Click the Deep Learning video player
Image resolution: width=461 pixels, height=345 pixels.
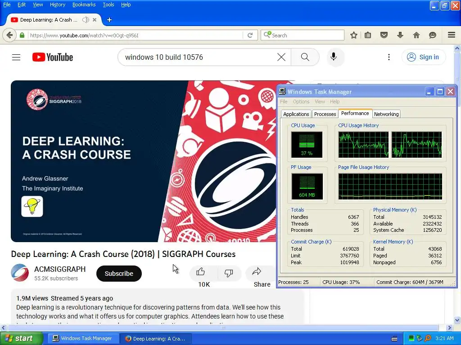coord(144,161)
